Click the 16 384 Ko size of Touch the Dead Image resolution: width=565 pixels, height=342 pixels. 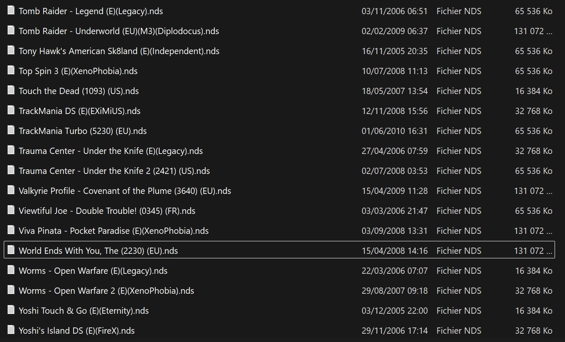coord(533,91)
